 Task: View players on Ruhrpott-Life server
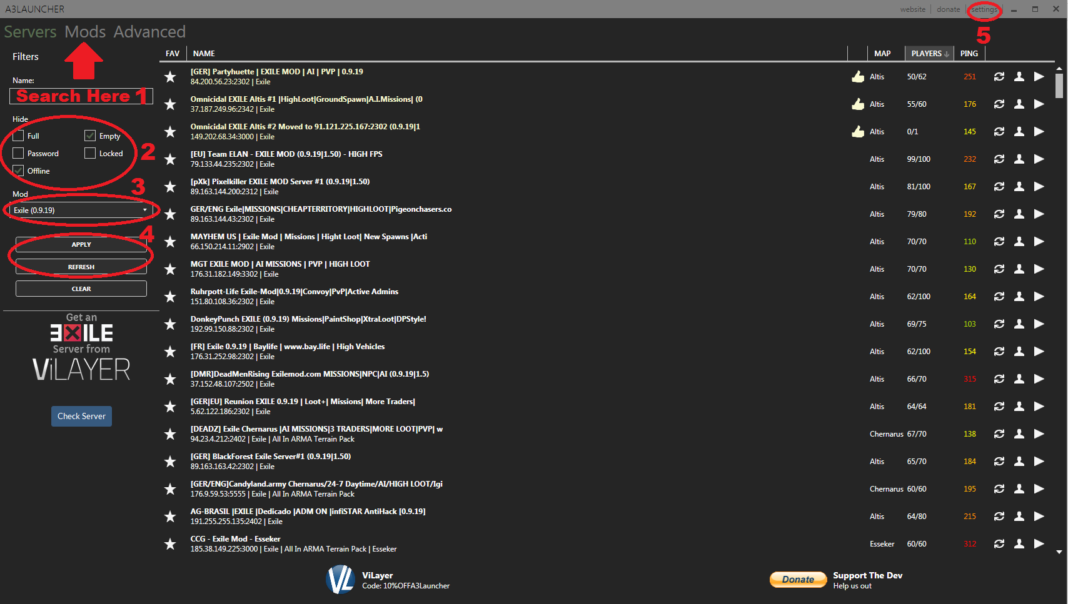(1019, 297)
